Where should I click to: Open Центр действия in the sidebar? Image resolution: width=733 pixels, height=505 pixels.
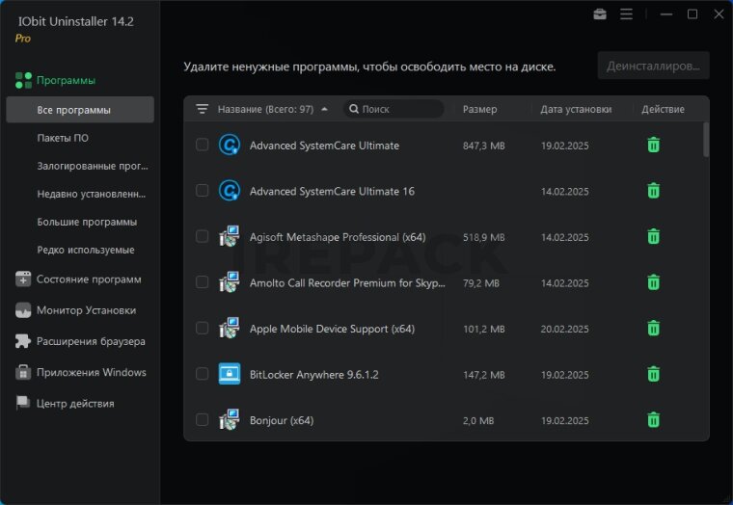[75, 403]
